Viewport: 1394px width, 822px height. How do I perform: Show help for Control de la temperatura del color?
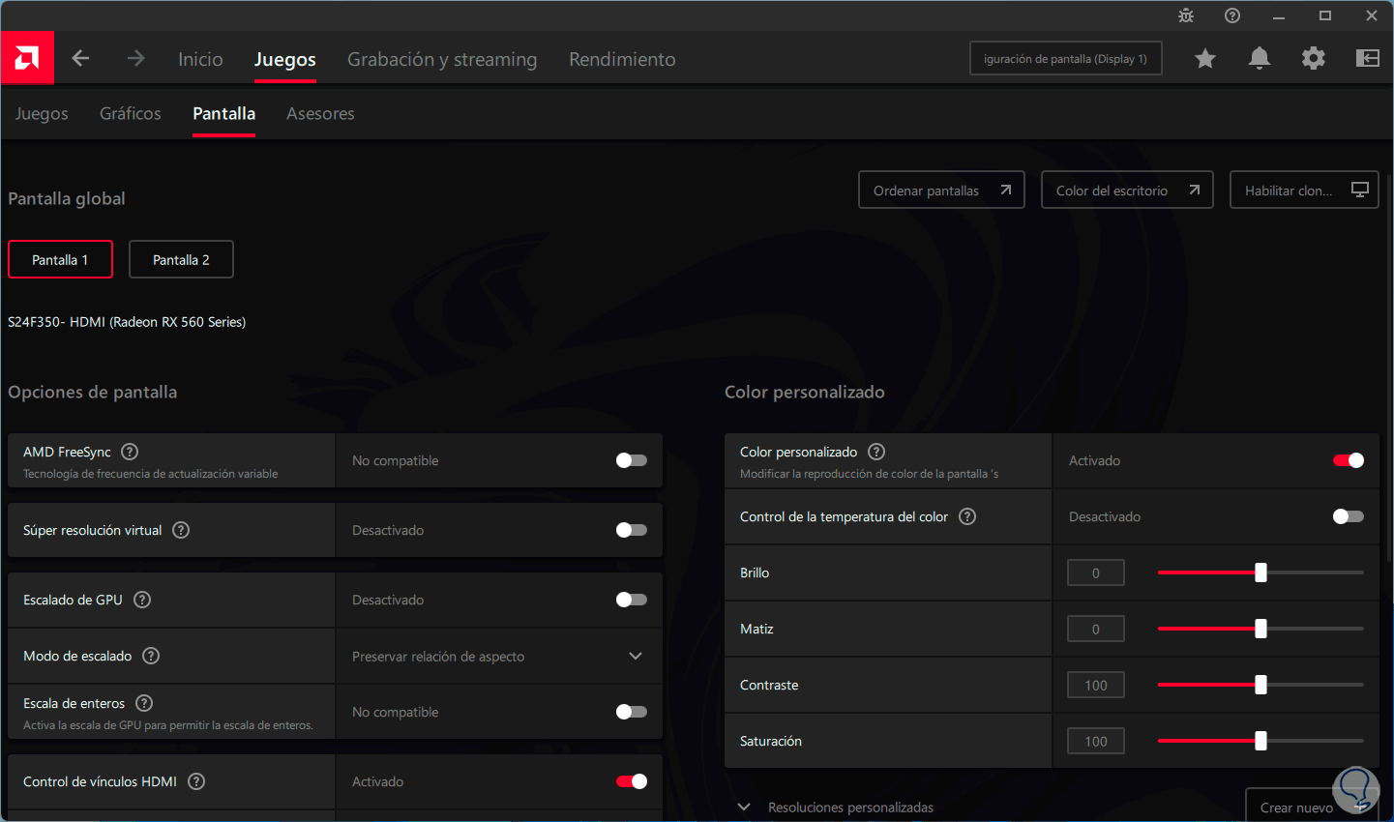click(x=967, y=516)
